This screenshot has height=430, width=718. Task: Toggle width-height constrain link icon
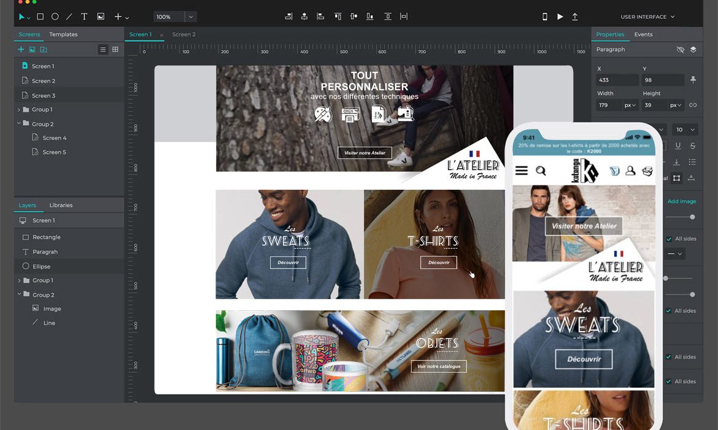(x=693, y=105)
